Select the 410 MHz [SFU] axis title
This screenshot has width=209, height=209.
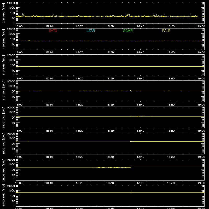pos(3,39)
